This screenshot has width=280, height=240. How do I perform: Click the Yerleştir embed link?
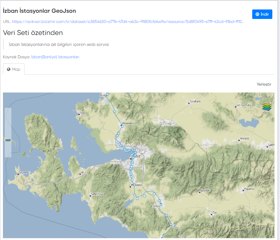pyautogui.click(x=264, y=84)
